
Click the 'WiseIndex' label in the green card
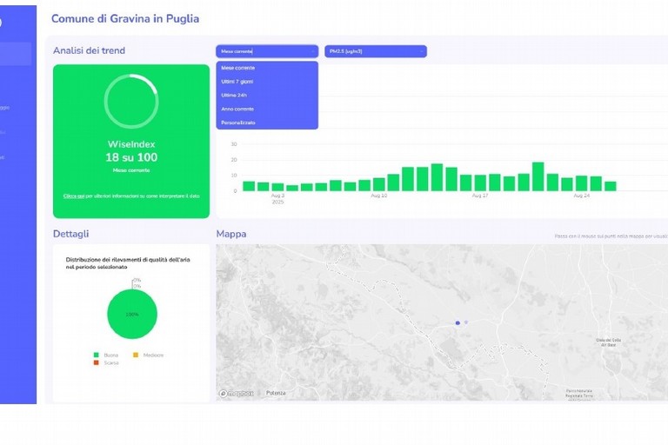131,144
